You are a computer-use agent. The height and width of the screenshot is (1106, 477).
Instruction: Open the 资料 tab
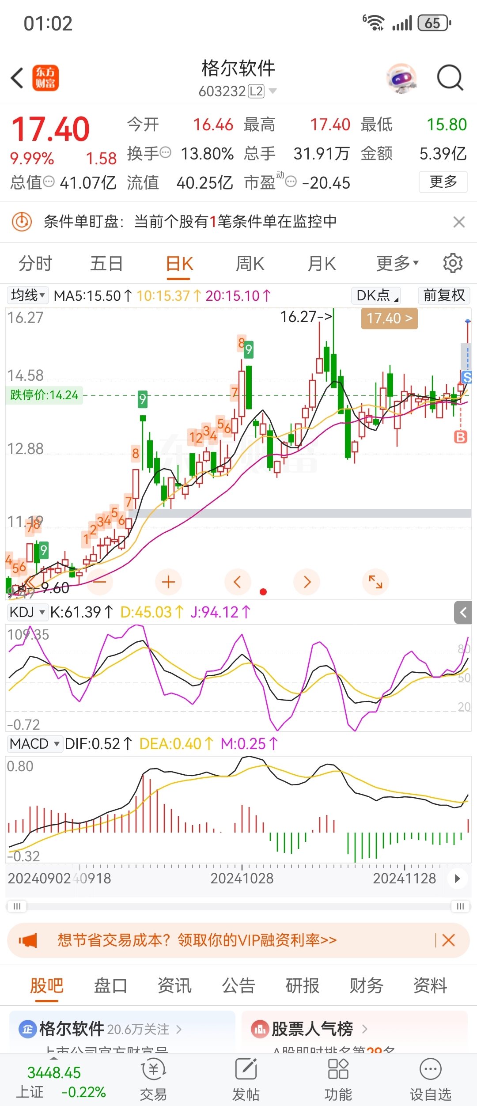click(430, 985)
